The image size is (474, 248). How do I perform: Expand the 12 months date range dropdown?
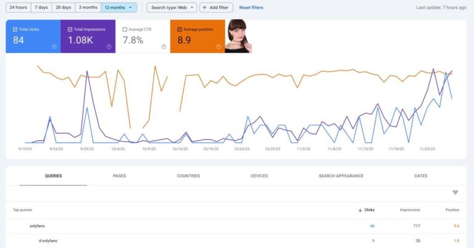[x=119, y=7]
